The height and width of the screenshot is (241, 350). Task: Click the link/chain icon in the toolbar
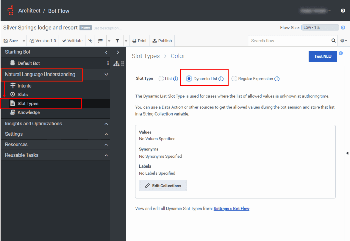90,40
